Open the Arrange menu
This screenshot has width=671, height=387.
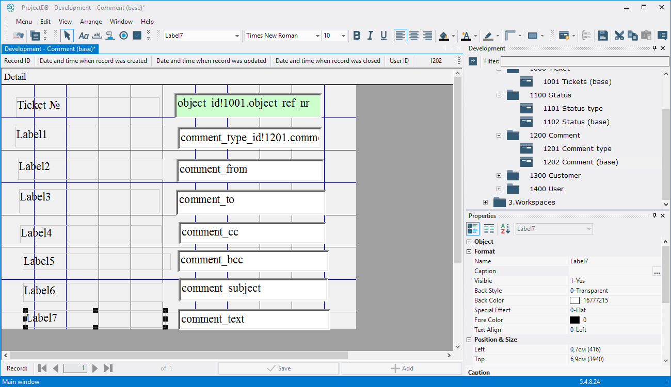tap(90, 22)
